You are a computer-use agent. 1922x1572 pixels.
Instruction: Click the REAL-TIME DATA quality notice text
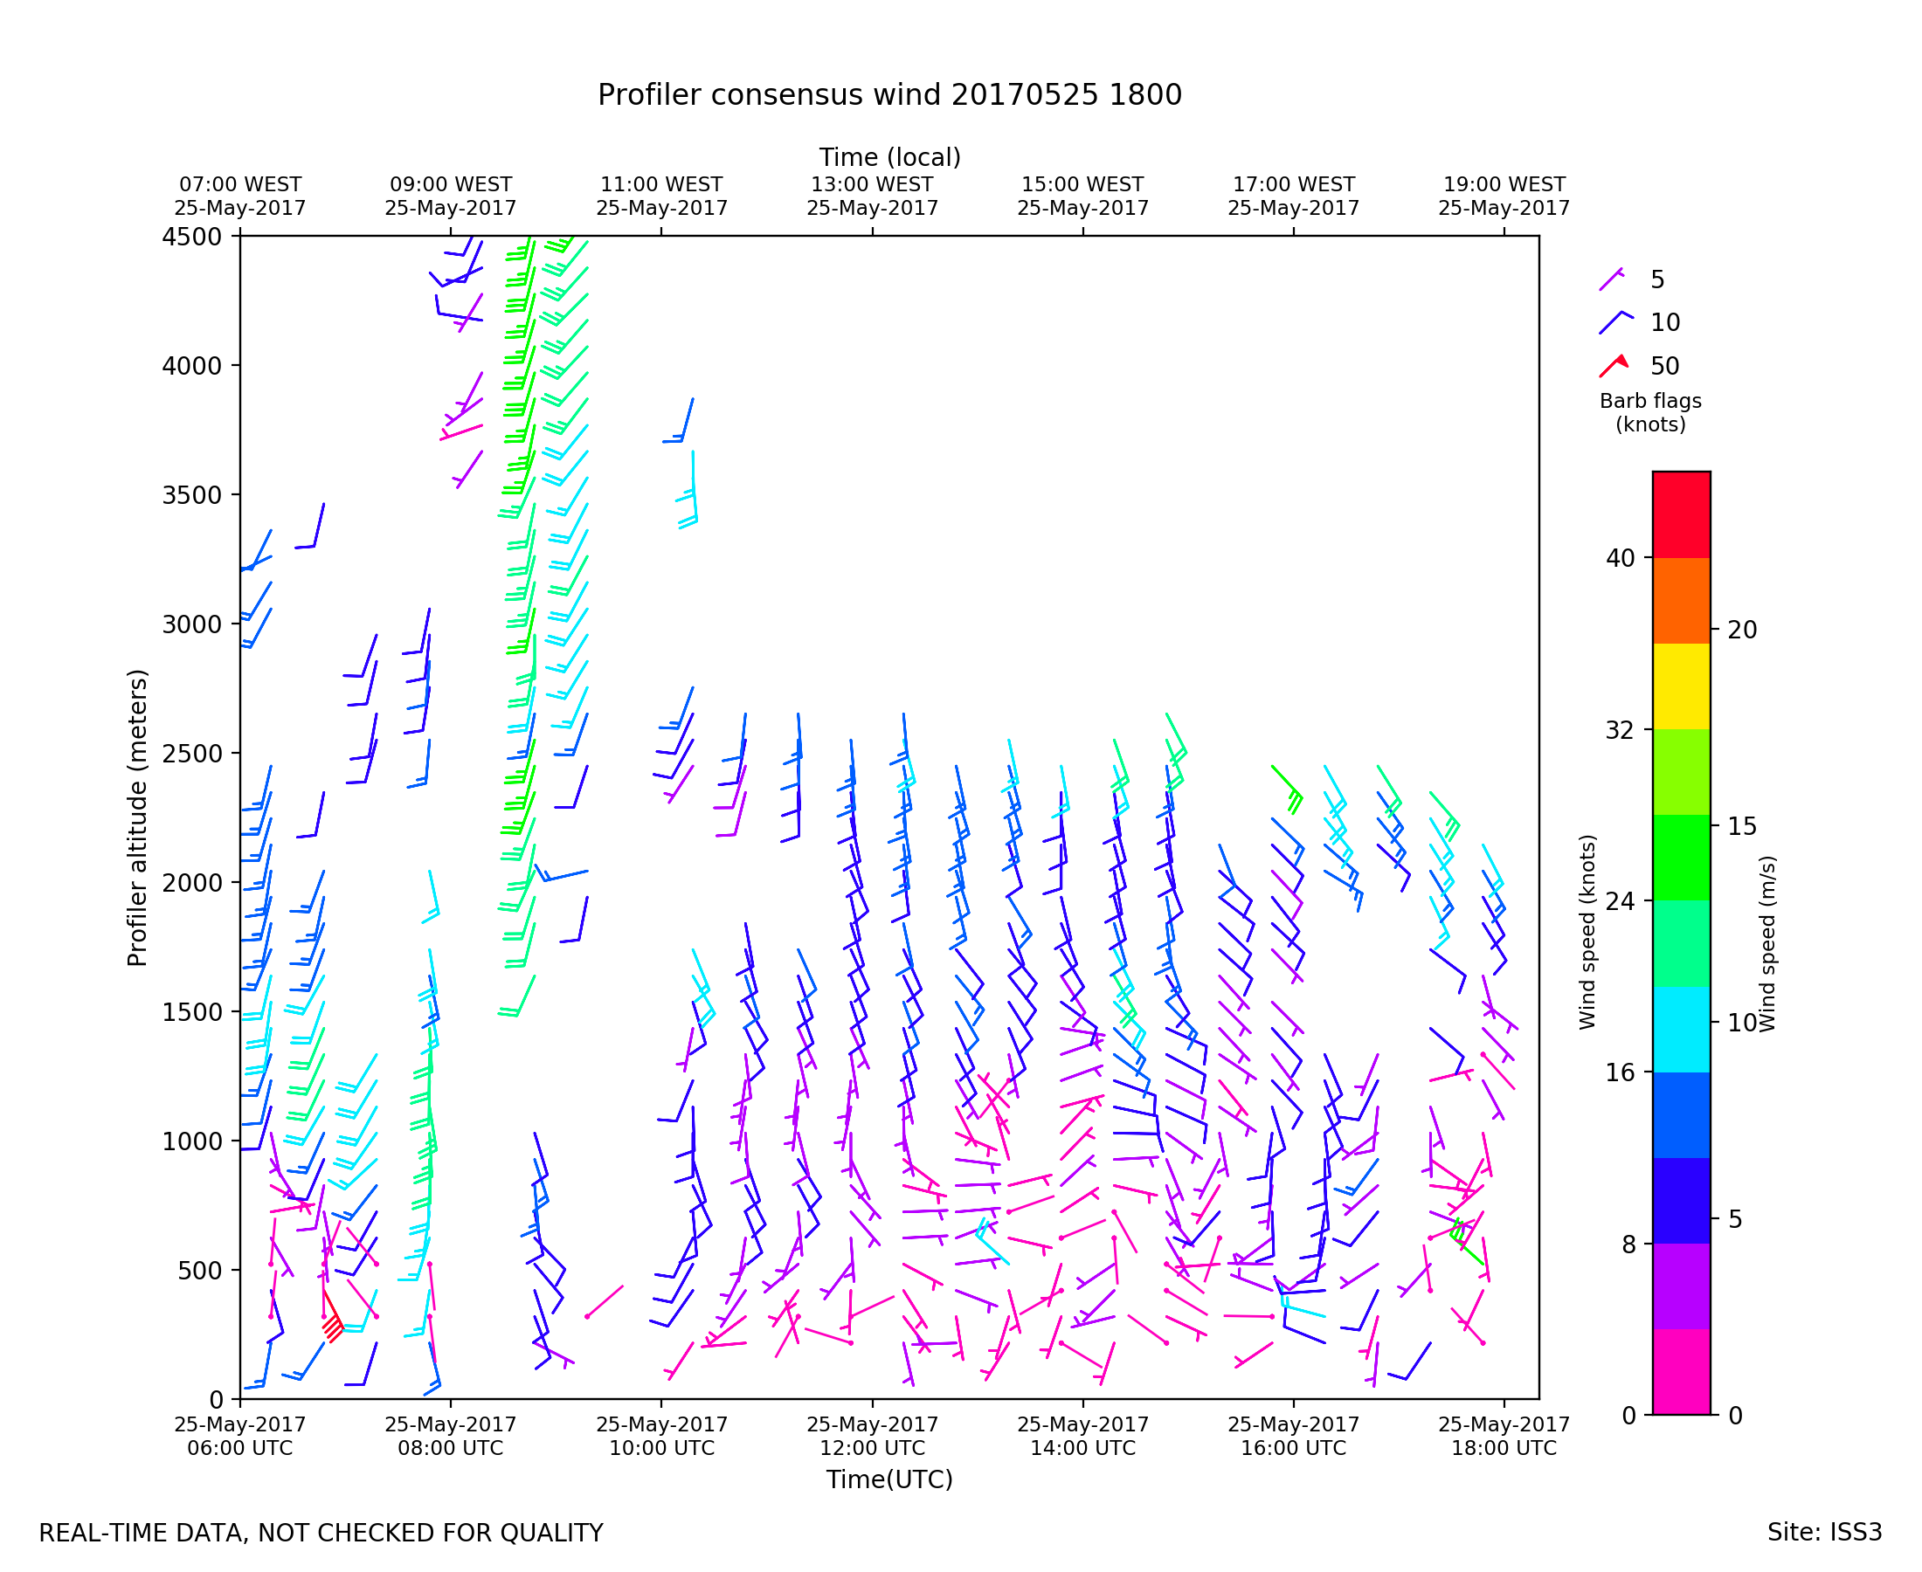321,1534
